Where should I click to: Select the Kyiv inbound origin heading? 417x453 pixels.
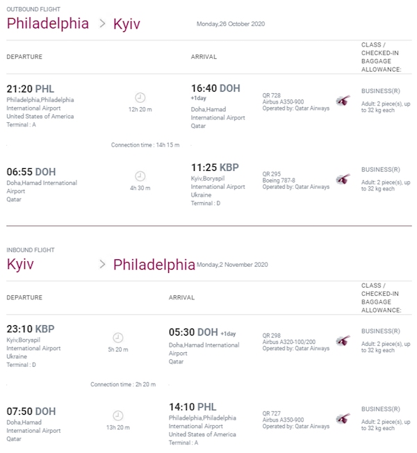pyautogui.click(x=20, y=264)
